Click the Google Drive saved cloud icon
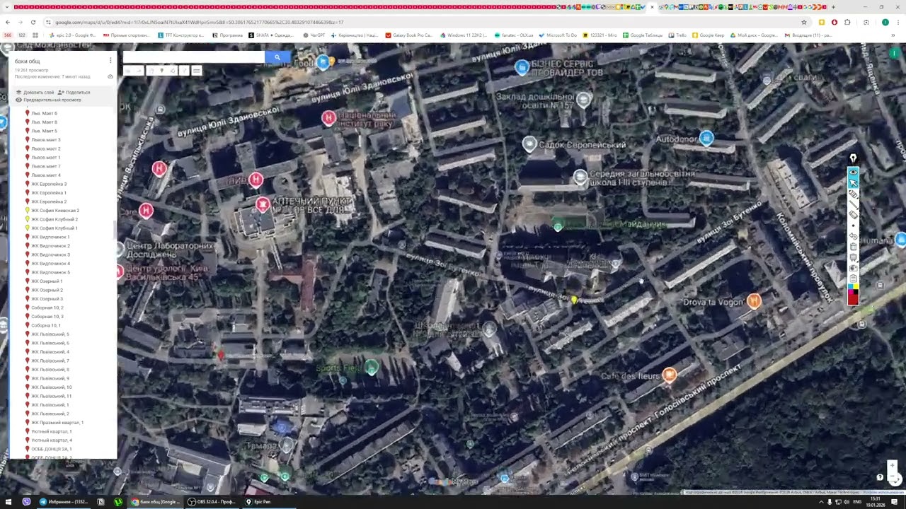Viewport: 906px width, 509px height. (x=110, y=76)
